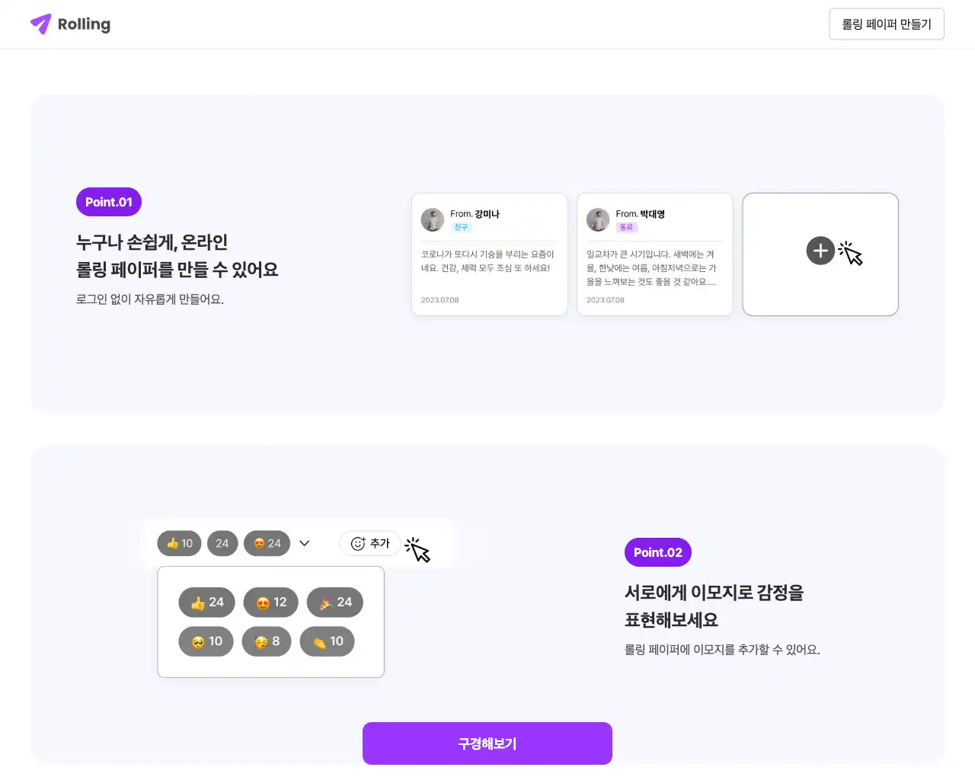Click the partying face 8 reaction badge
The height and width of the screenshot is (780, 975).
click(267, 641)
